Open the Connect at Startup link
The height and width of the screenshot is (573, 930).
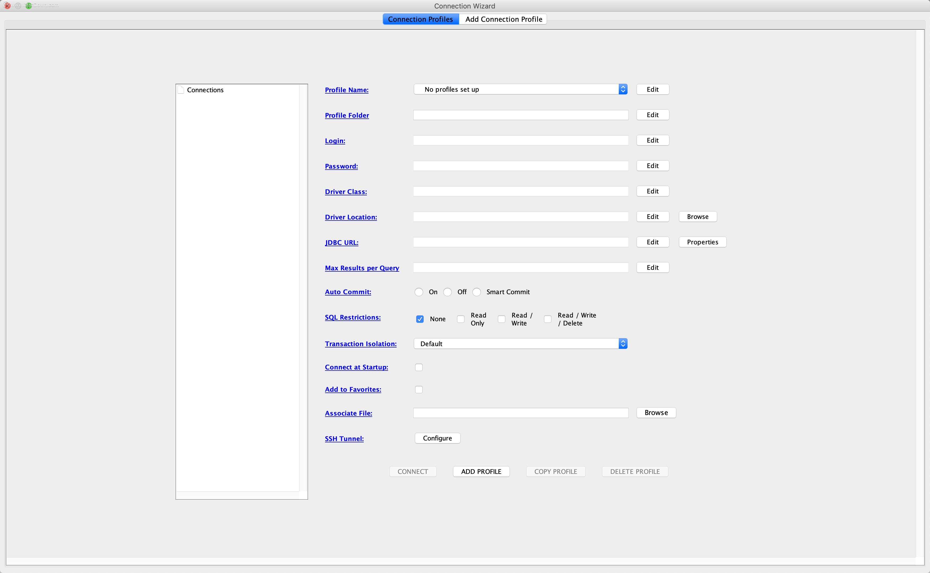[356, 367]
